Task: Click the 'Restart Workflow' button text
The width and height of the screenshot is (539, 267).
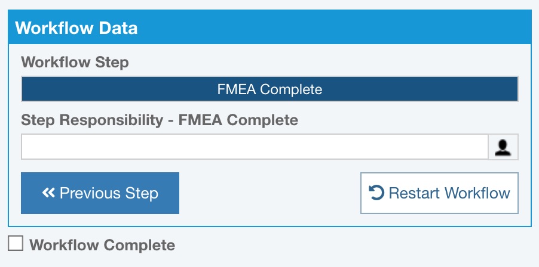Action: point(449,193)
